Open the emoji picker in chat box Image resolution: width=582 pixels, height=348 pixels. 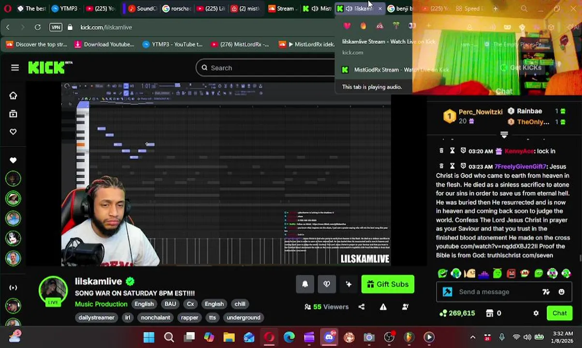pos(561,292)
